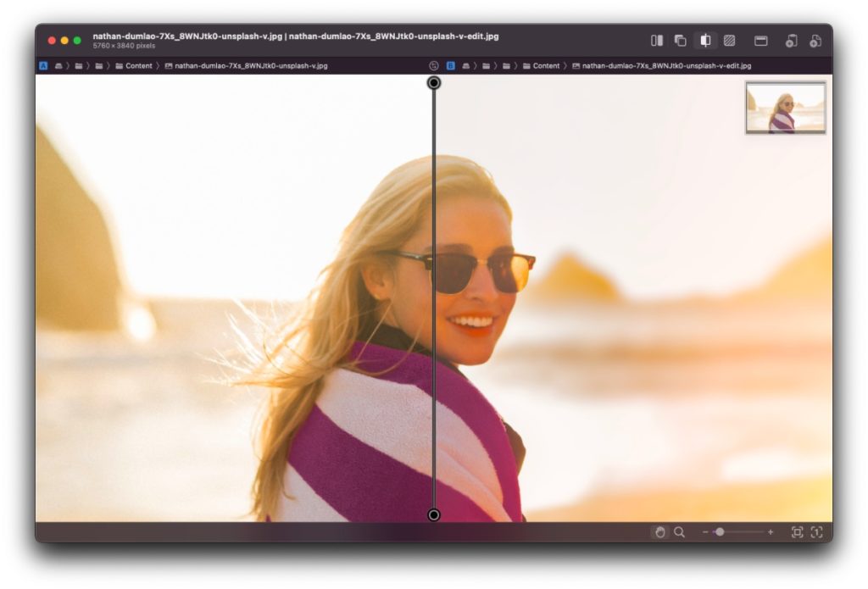Open Content folder in right path bar

coord(546,65)
